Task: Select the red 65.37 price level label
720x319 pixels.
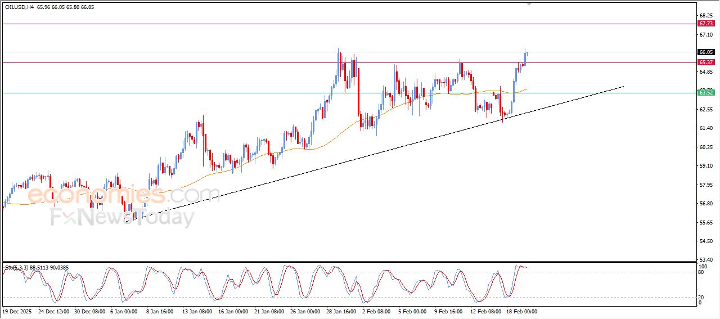Action: click(x=706, y=62)
